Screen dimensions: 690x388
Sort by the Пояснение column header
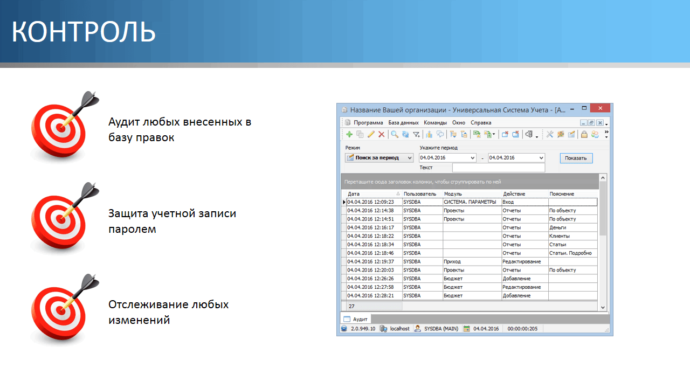[x=573, y=193]
